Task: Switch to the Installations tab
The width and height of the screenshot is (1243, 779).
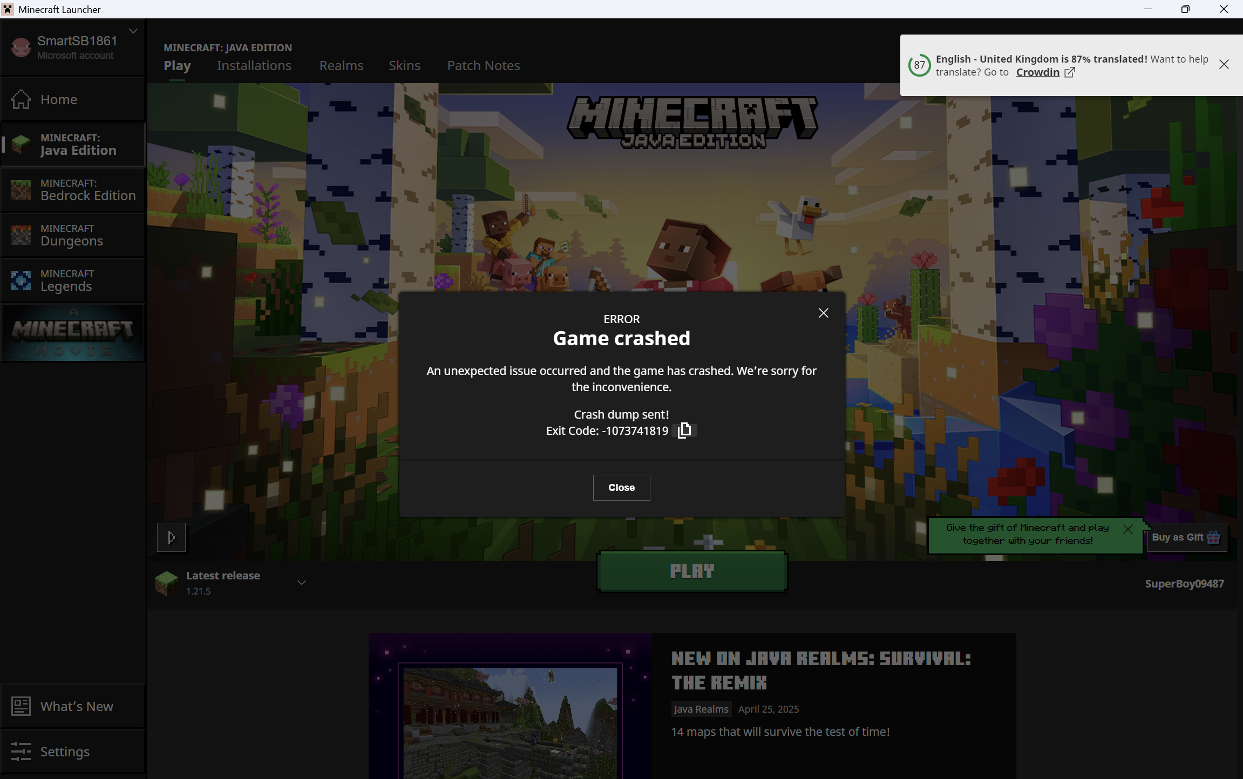Action: click(x=254, y=66)
